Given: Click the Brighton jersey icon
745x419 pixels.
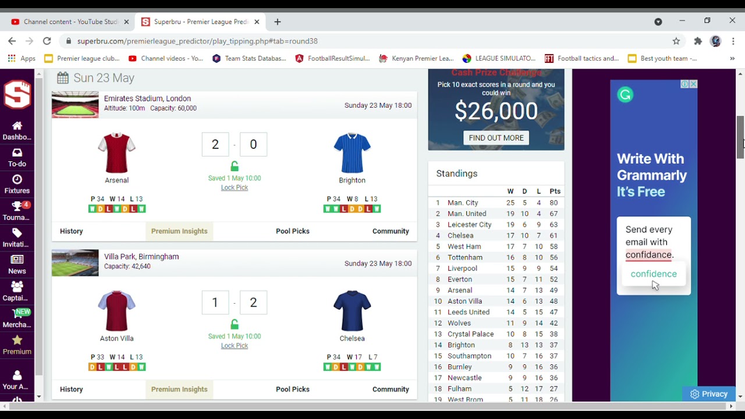Looking at the screenshot, I should pos(352,152).
